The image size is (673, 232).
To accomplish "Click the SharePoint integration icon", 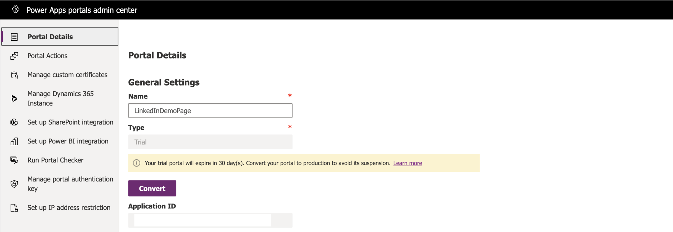I will pos(14,122).
